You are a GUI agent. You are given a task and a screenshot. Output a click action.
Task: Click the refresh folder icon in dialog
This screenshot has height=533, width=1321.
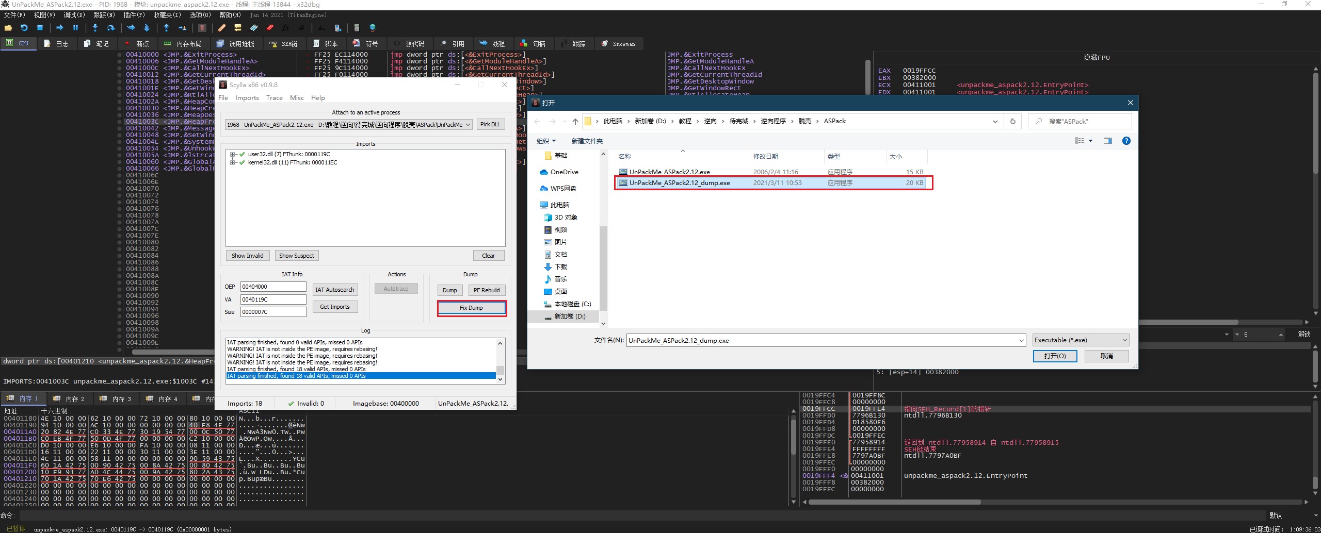(1012, 122)
